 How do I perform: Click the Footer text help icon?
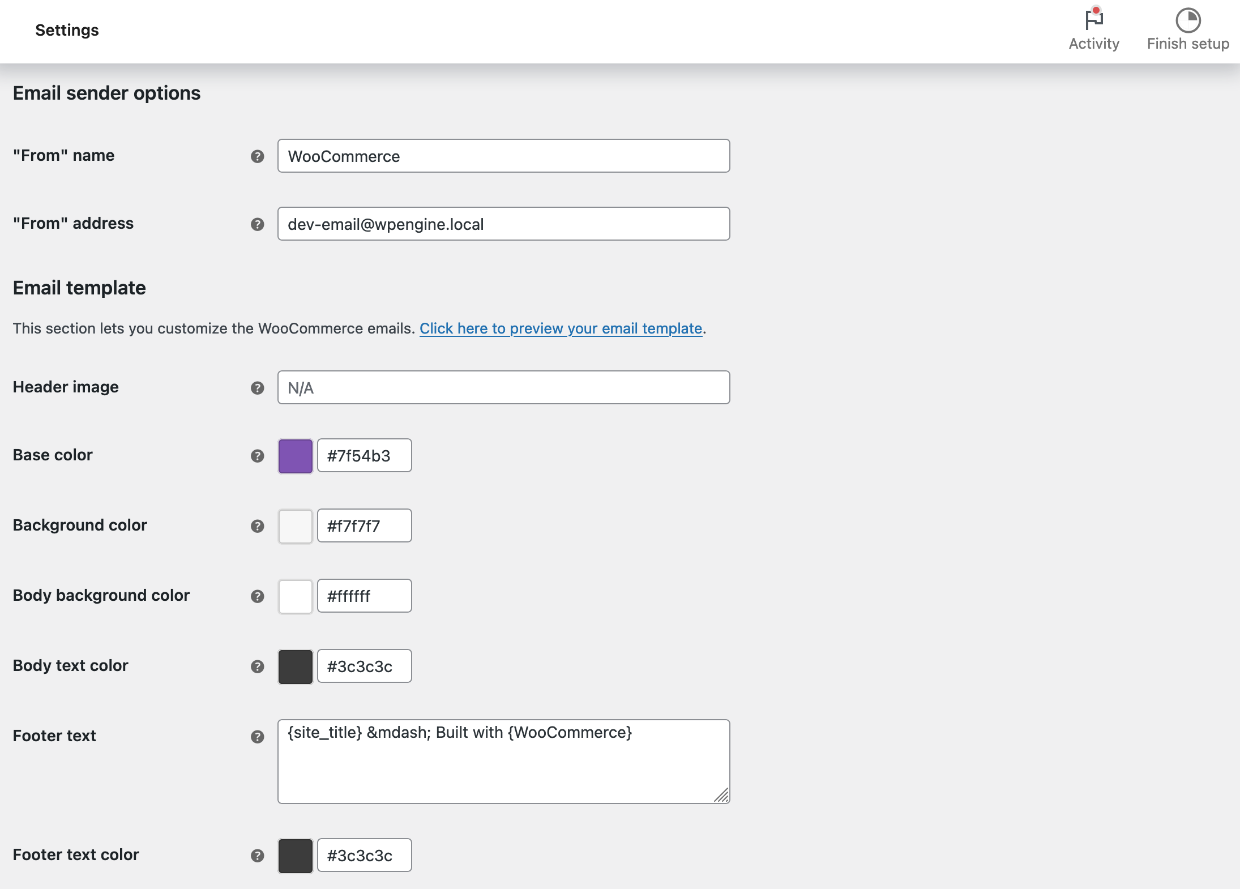click(x=258, y=737)
